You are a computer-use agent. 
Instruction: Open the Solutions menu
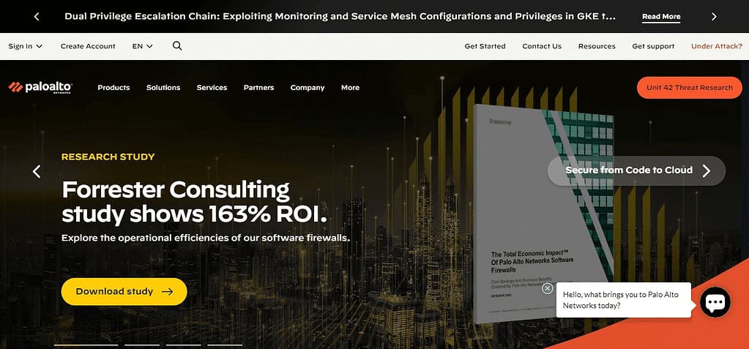[x=163, y=87]
